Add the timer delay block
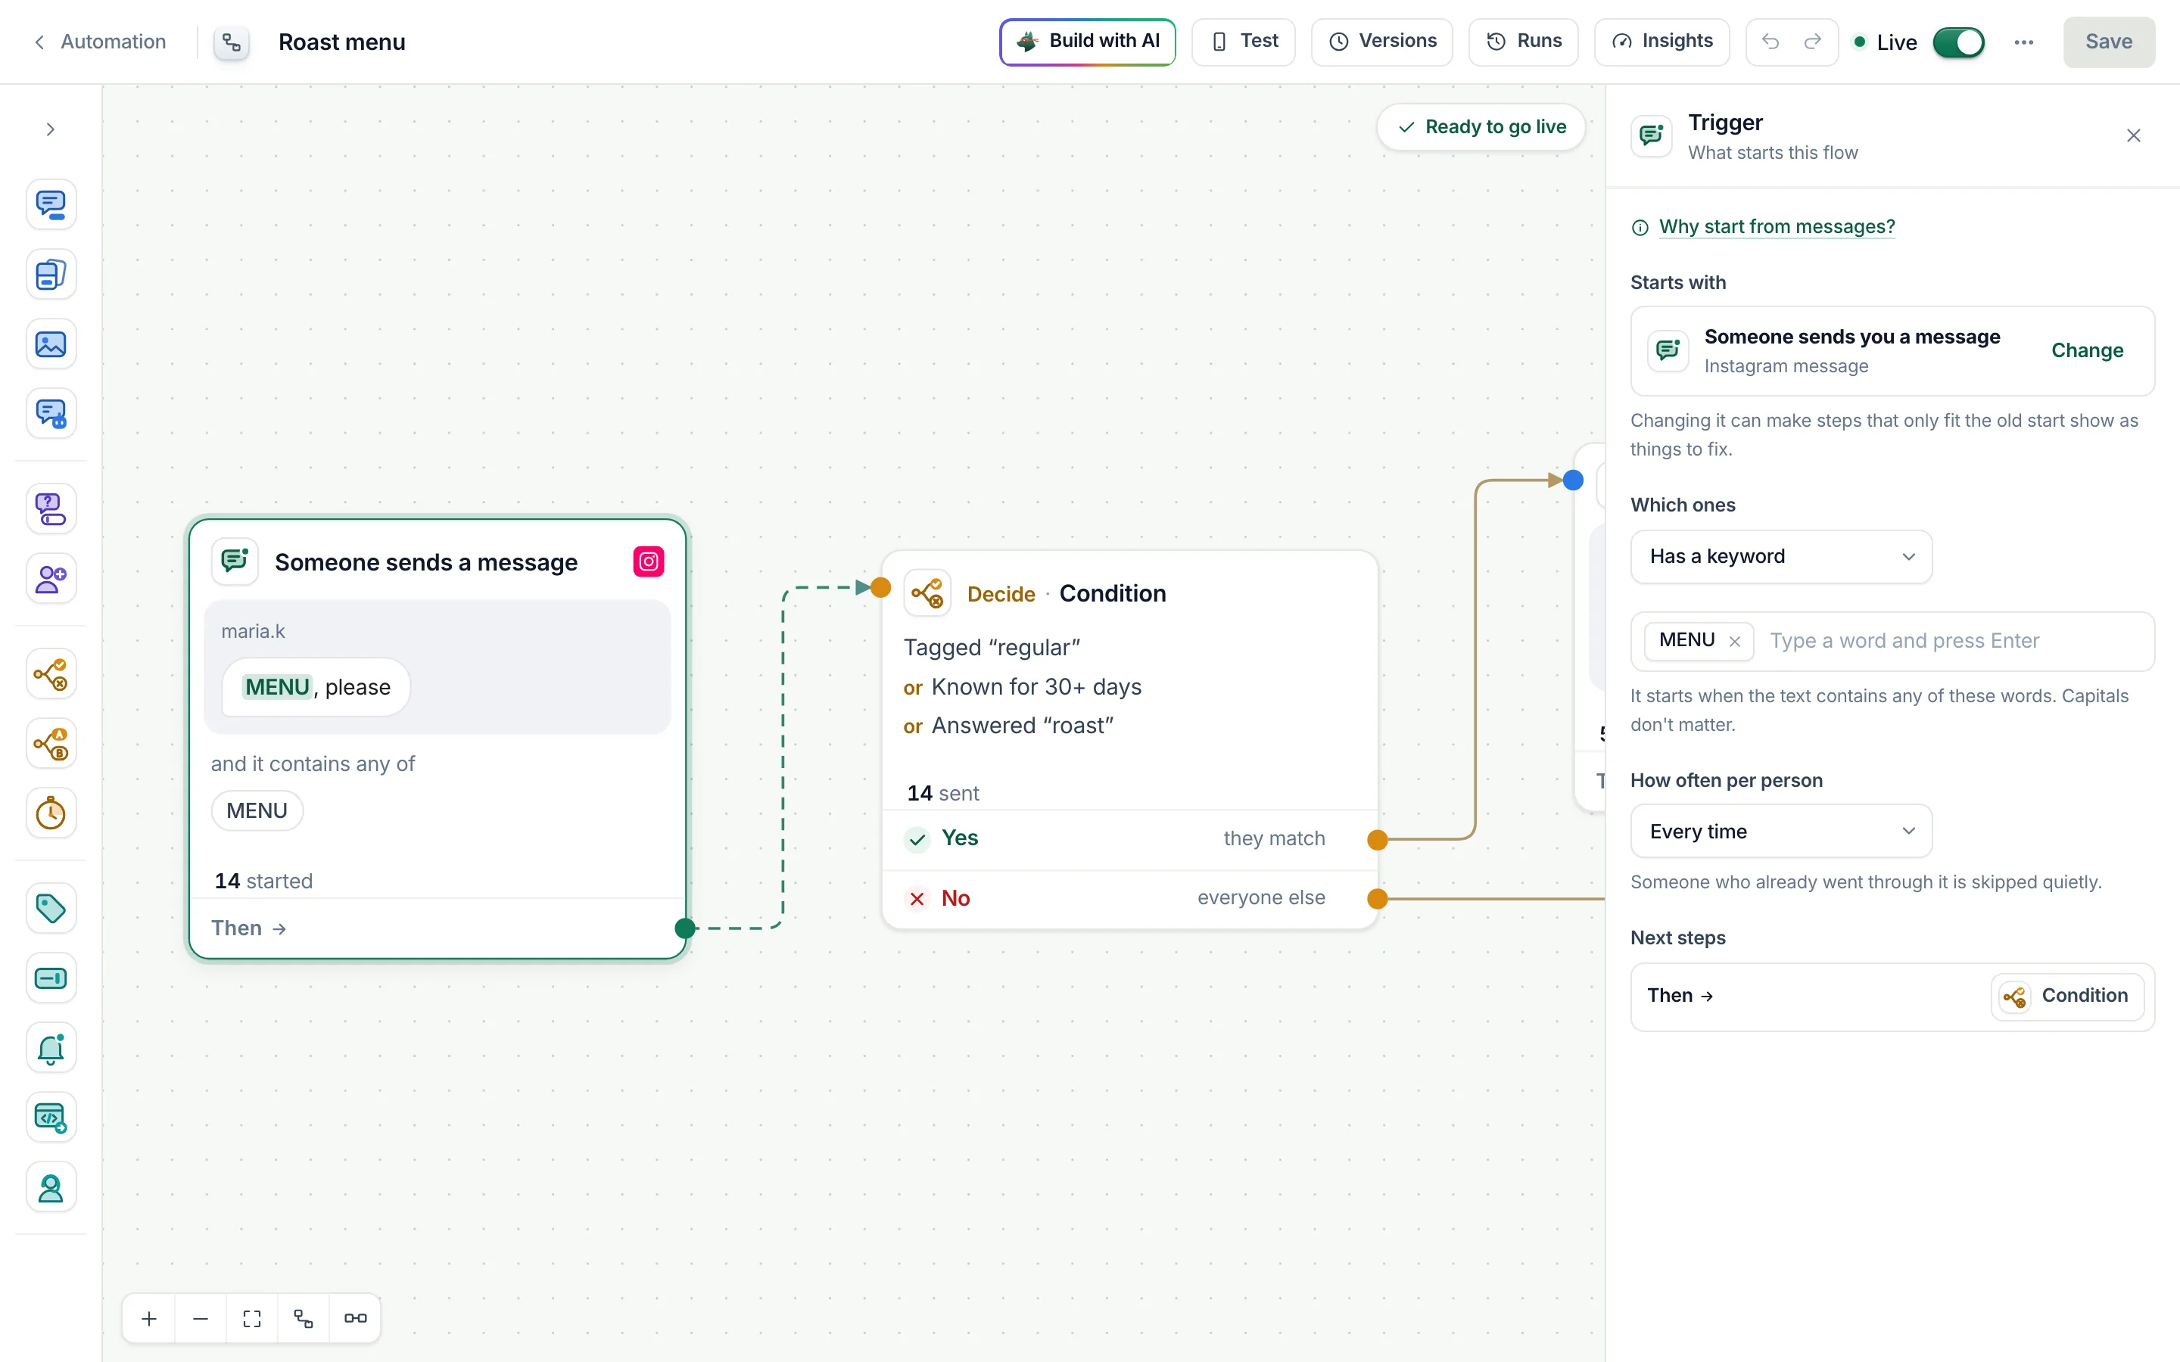 coord(51,813)
